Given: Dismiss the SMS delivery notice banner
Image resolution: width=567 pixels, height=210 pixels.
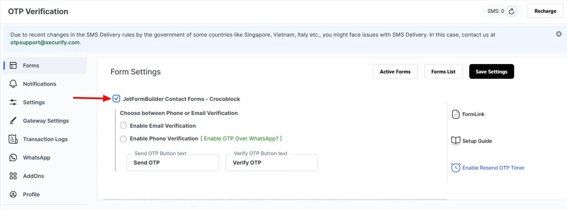Looking at the screenshot, I should [x=559, y=34].
